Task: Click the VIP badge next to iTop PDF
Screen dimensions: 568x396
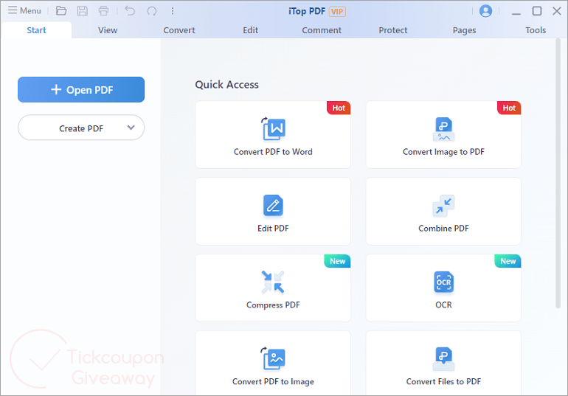Action: pos(337,12)
